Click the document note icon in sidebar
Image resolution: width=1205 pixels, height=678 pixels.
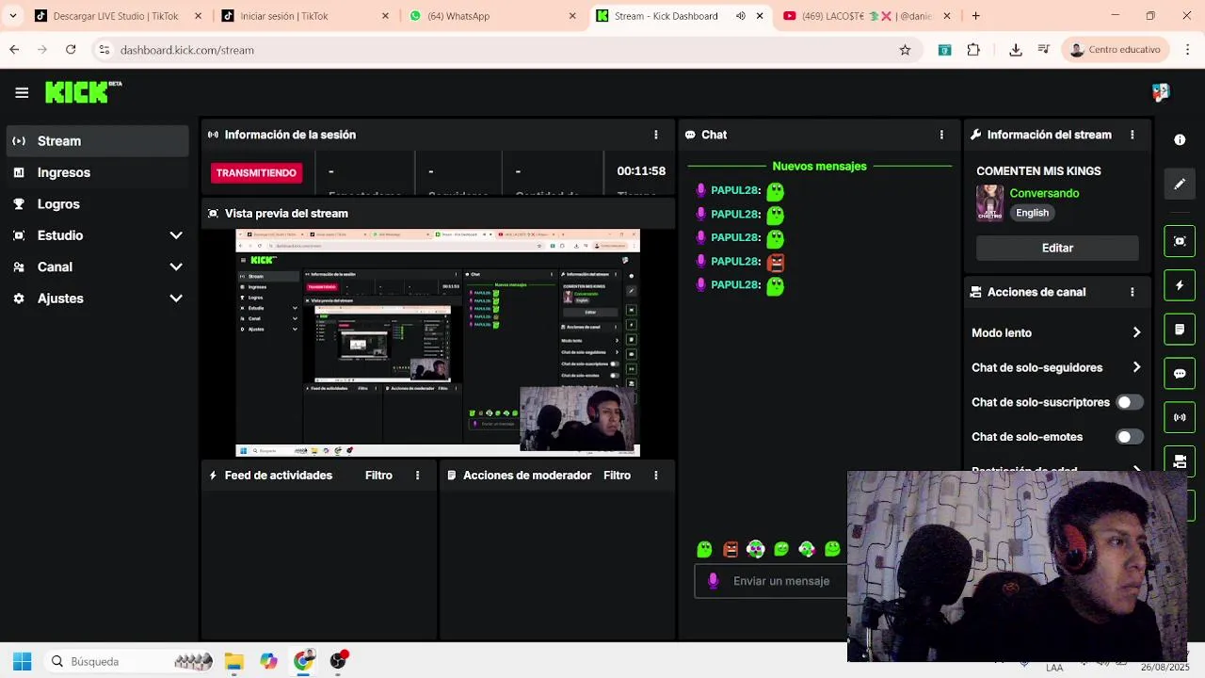click(x=1180, y=330)
